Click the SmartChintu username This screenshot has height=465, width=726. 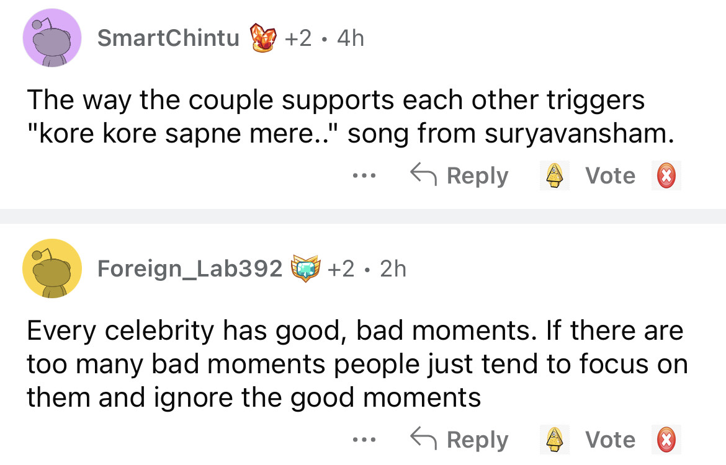(168, 38)
